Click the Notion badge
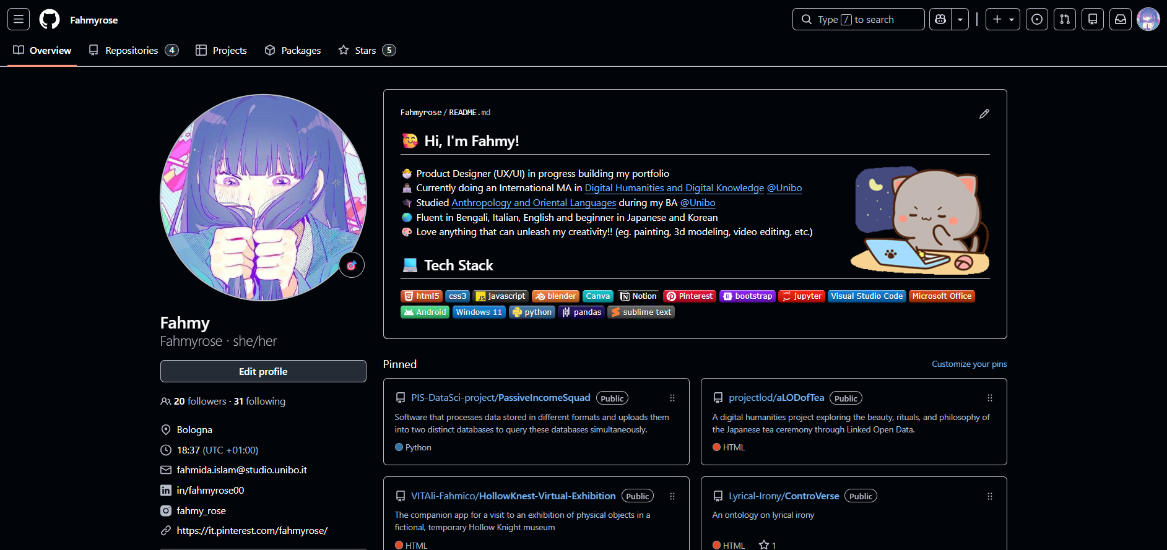The image size is (1167, 550). point(638,296)
